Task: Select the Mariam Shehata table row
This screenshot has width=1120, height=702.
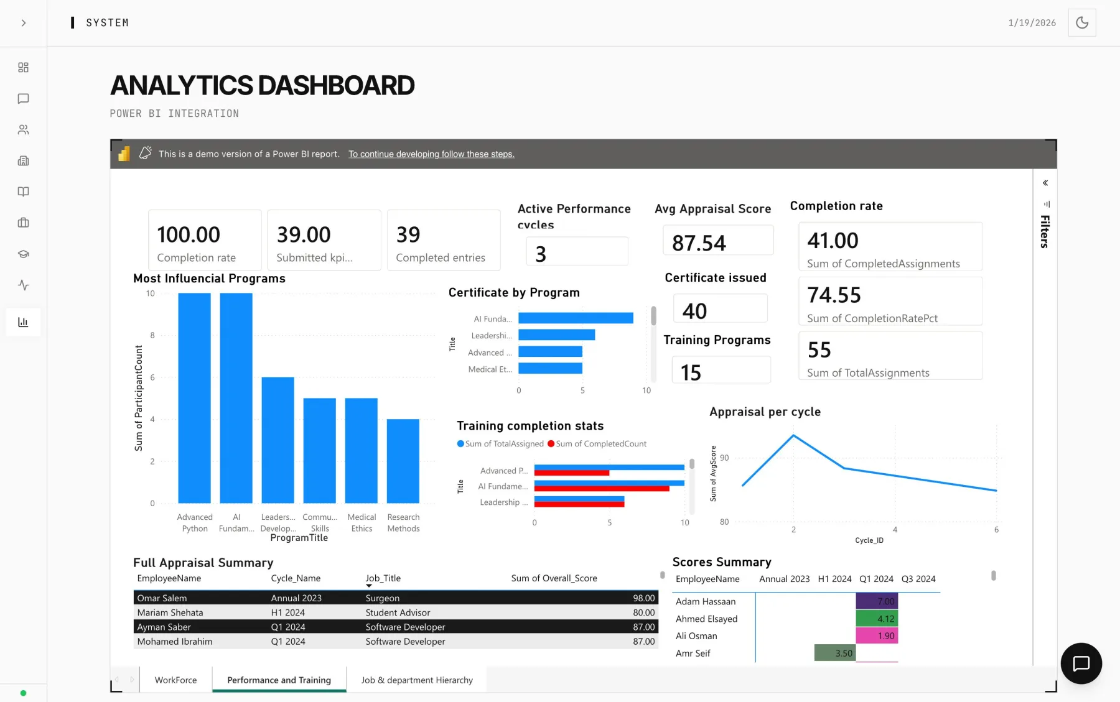Action: (x=396, y=612)
